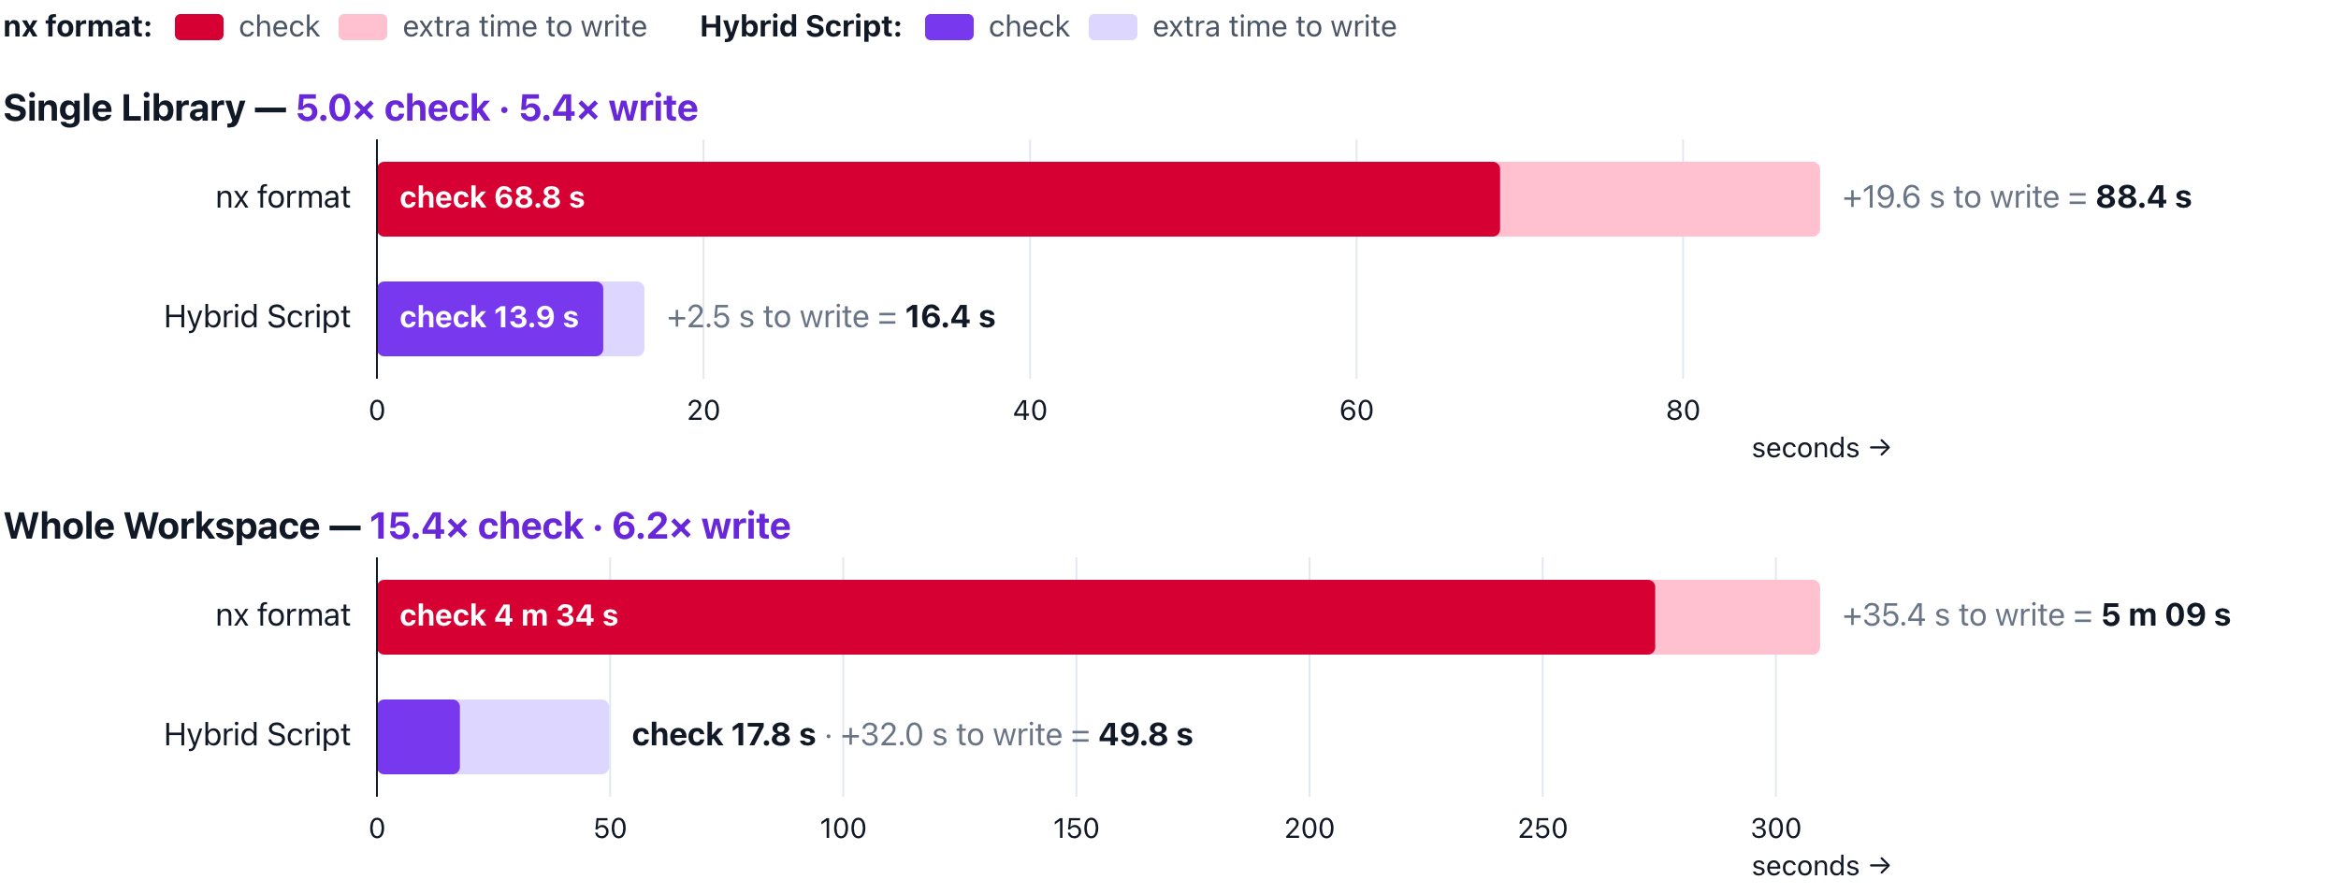Click the '49.8 s' Hybrid Script total
The width and height of the screenshot is (2330, 894).
point(1146,735)
